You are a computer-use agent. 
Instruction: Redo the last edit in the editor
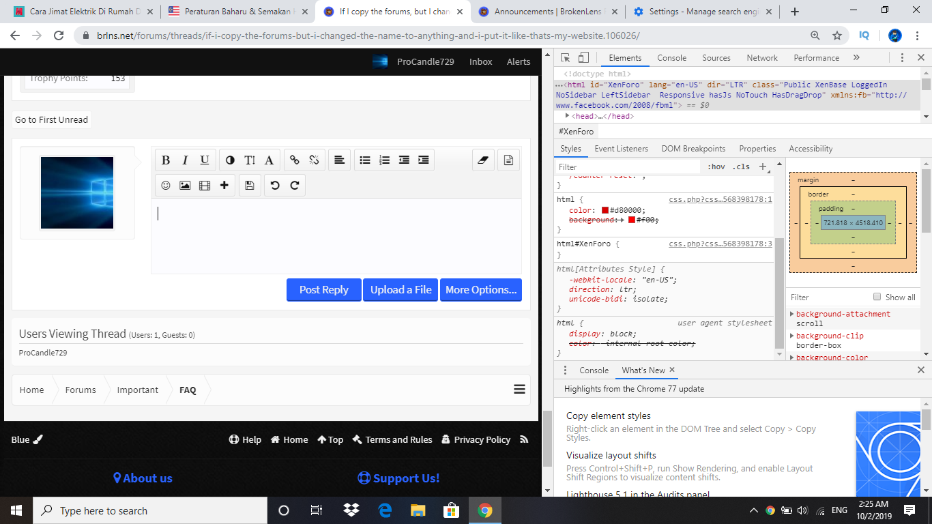pos(295,186)
